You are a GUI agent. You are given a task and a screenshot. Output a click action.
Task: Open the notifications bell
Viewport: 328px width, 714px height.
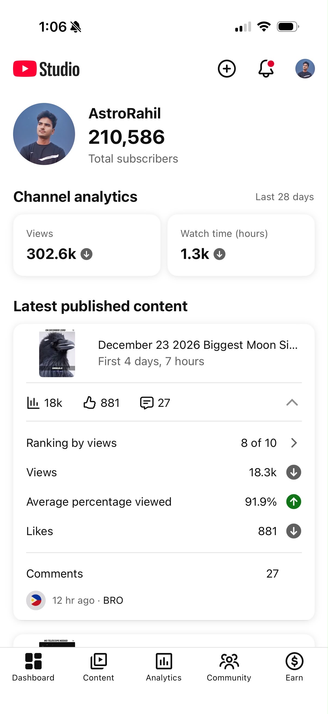point(266,68)
